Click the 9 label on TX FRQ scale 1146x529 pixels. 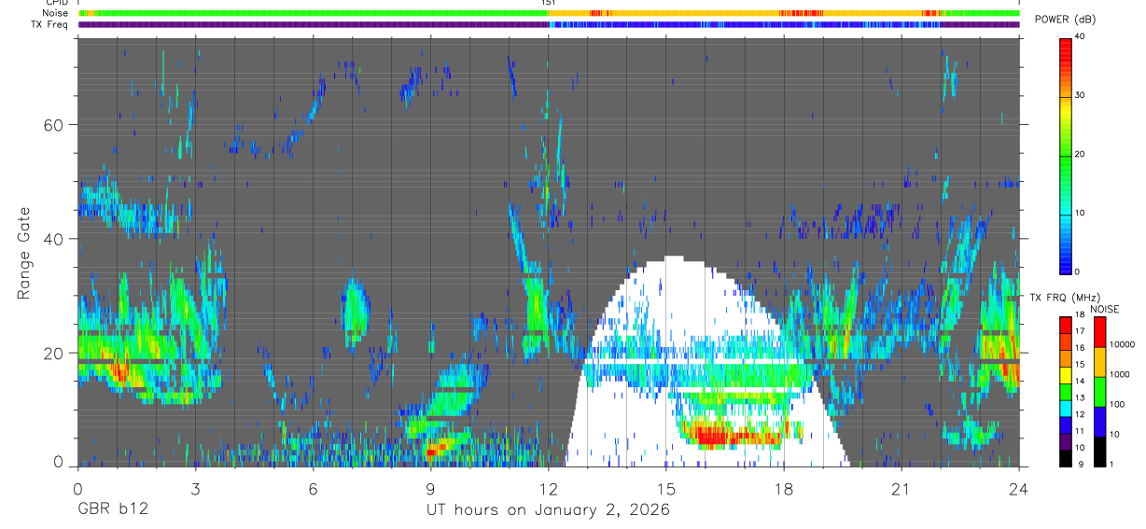pos(1081,464)
